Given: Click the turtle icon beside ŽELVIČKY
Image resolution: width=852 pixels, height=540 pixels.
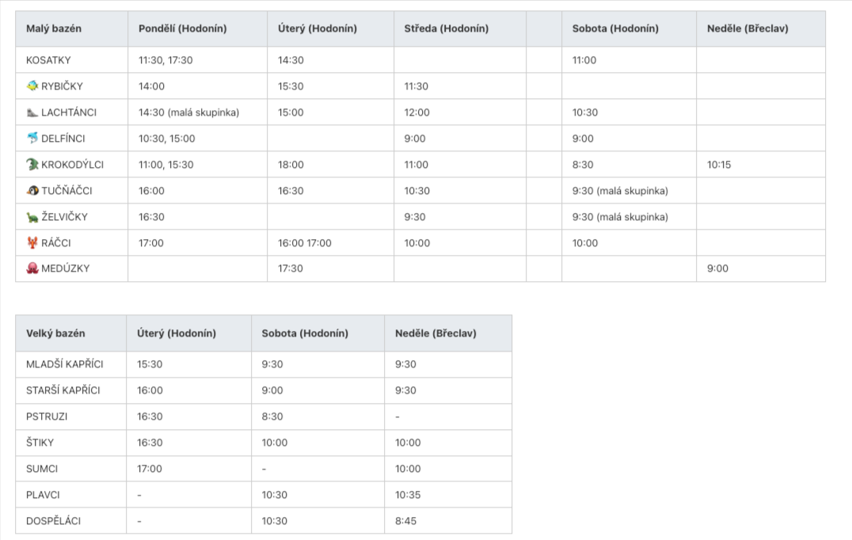Looking at the screenshot, I should tap(32, 217).
